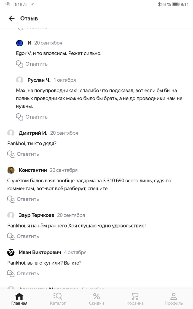Tap the blue avatar of user И
193x309 pixels.
point(20,43)
